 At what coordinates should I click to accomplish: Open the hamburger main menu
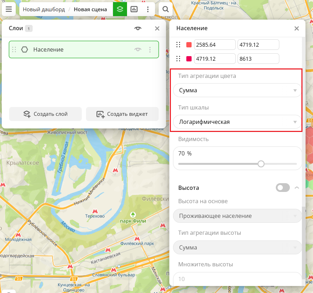[x=9, y=9]
